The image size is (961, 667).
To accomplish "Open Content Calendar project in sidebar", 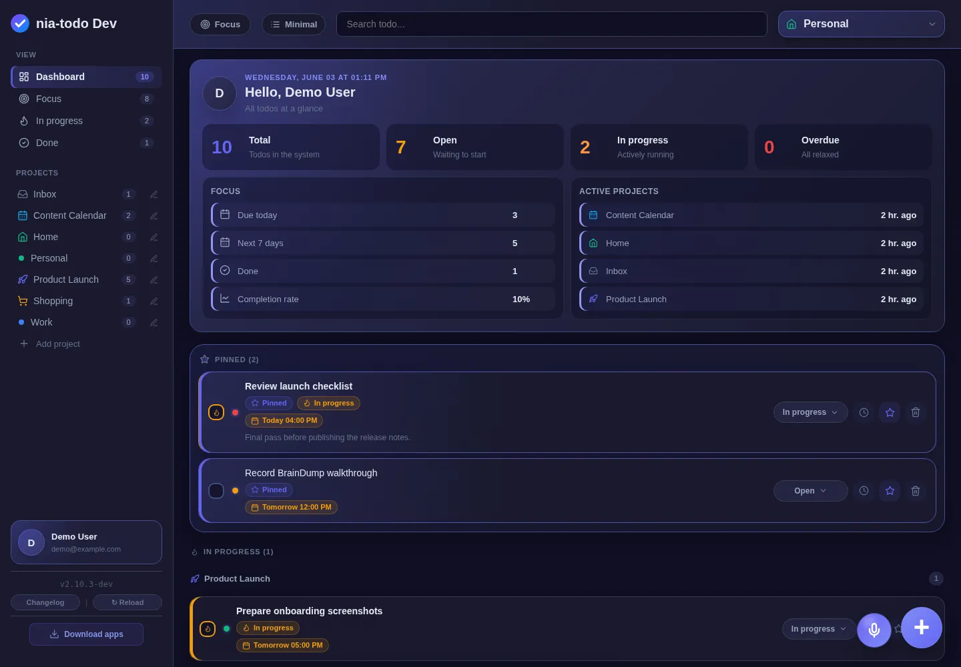I will pos(76,215).
